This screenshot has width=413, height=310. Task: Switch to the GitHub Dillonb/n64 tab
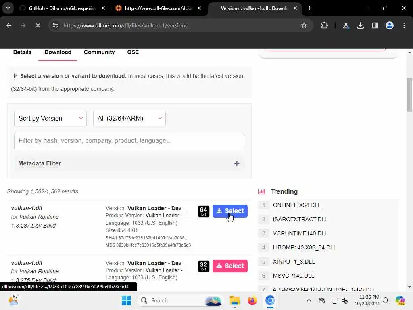(62, 8)
